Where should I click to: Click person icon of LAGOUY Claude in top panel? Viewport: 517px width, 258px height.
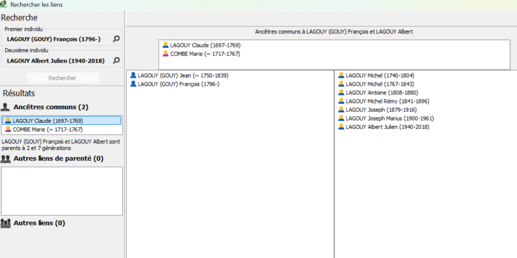tap(165, 45)
